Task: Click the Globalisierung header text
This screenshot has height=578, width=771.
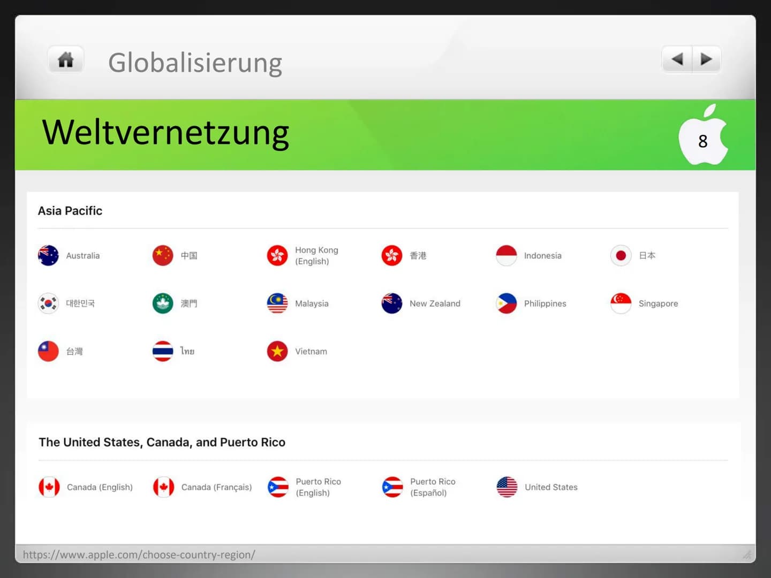Action: click(195, 63)
